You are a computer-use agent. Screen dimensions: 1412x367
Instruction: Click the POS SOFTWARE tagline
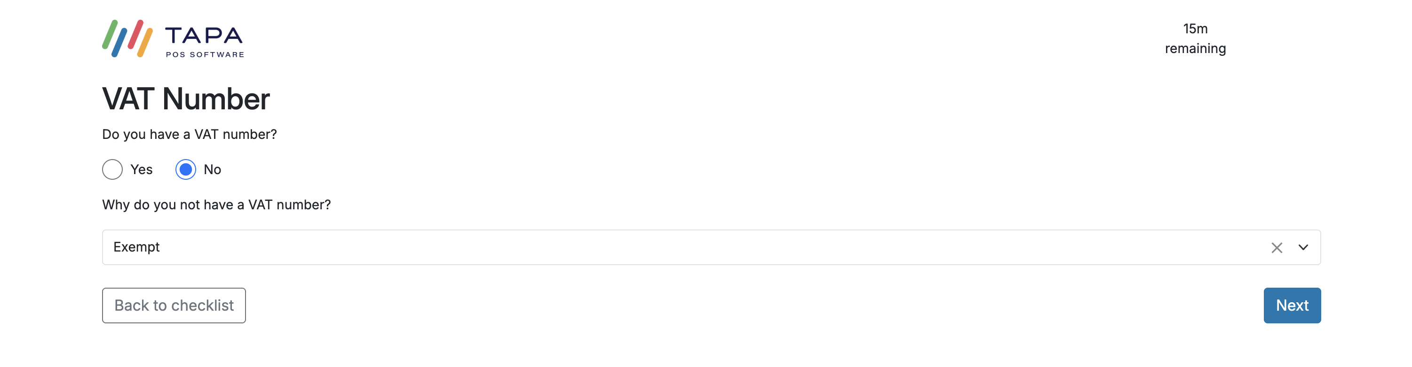point(205,55)
